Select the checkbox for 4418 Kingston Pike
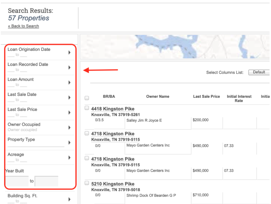The image size is (271, 204). [87, 108]
